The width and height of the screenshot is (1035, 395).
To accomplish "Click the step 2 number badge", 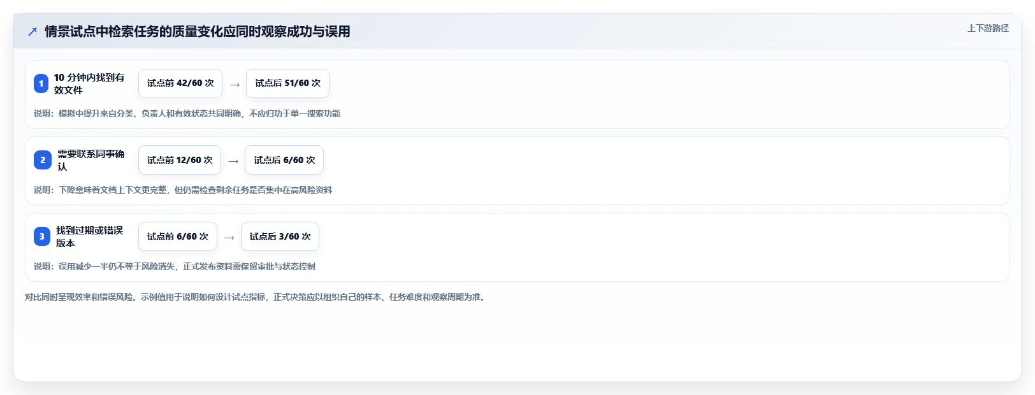I will 43,160.
